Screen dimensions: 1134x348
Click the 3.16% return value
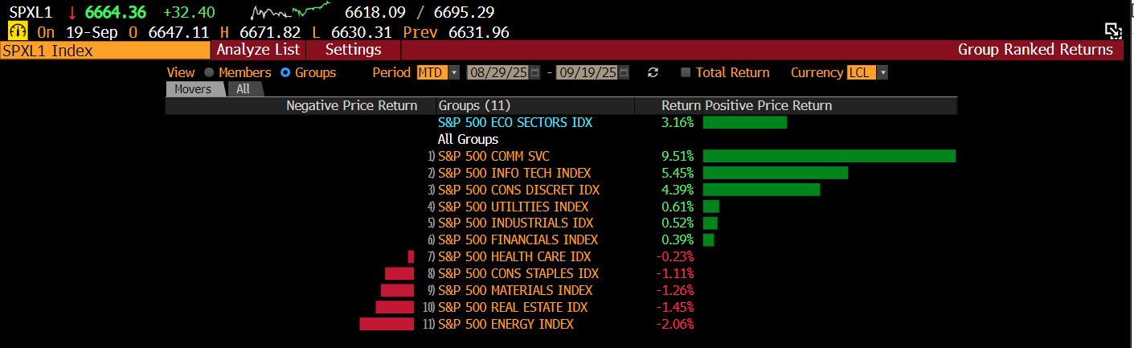pos(677,122)
